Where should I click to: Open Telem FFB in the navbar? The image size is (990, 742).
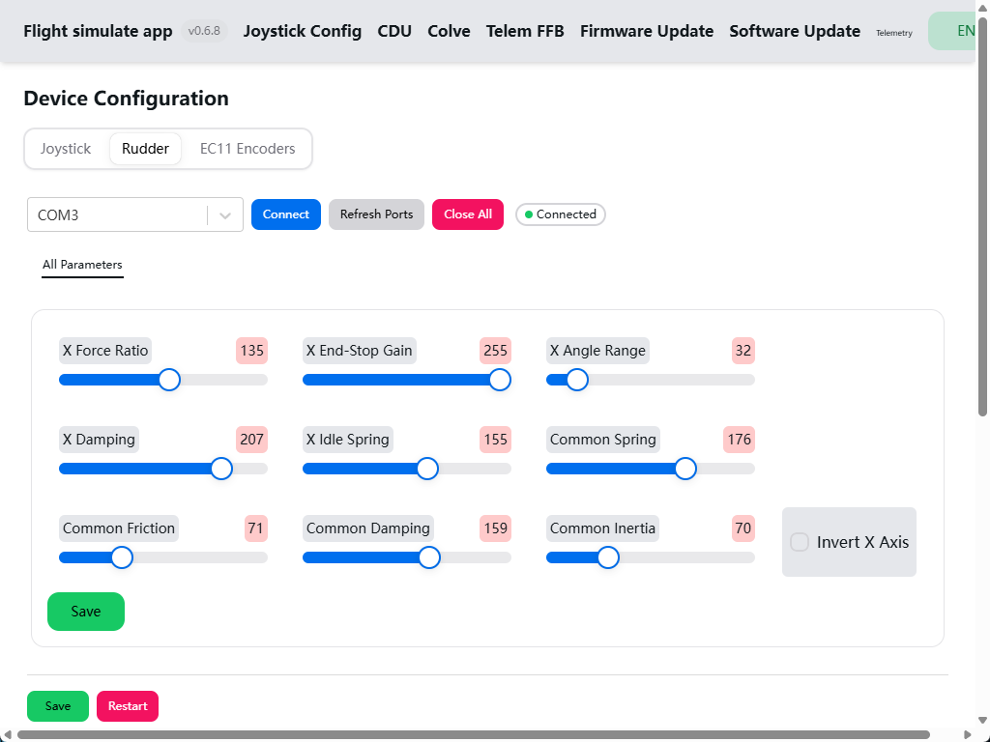coord(525,31)
